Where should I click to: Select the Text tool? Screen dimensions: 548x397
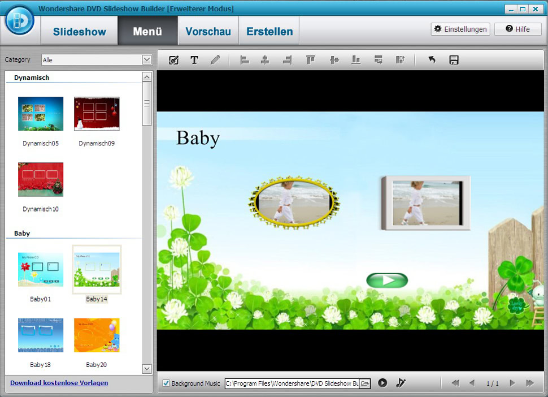pyautogui.click(x=194, y=59)
